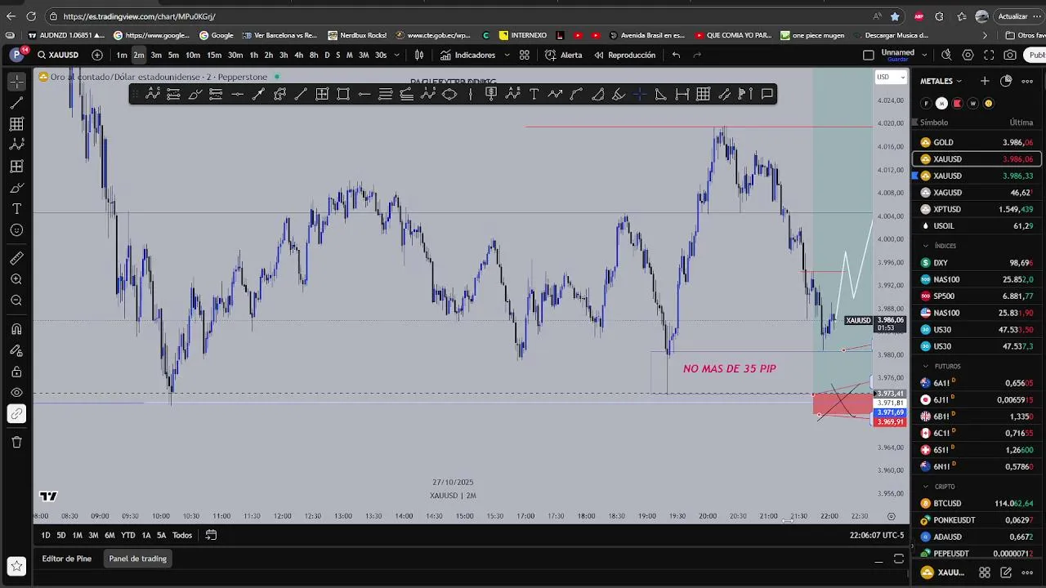This screenshot has height=588, width=1046.
Task: Toggle hide all drawings eye icon
Action: [16, 393]
